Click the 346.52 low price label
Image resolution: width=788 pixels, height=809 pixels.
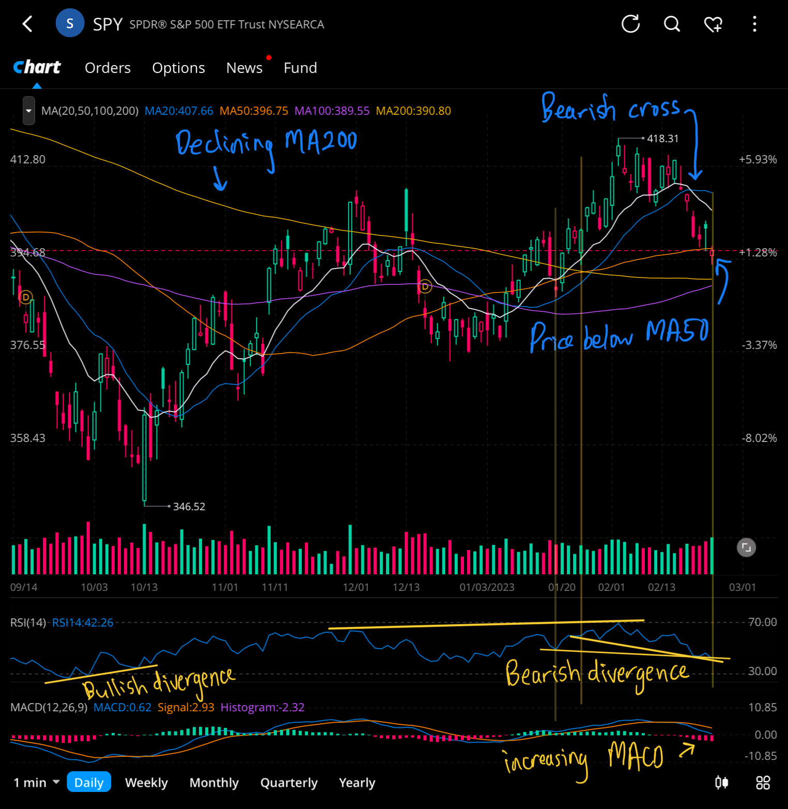point(189,507)
